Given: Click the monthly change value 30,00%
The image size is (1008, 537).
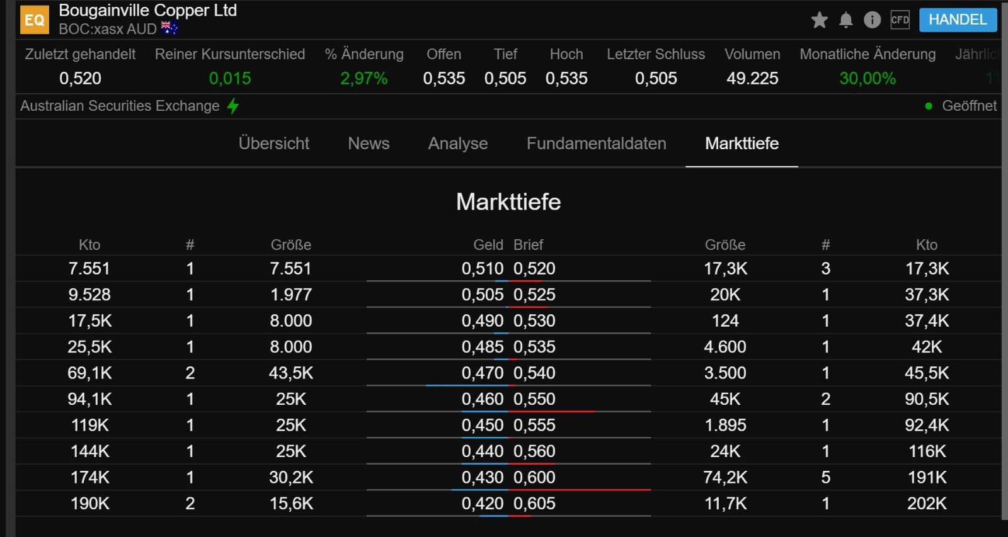Looking at the screenshot, I should 868,79.
